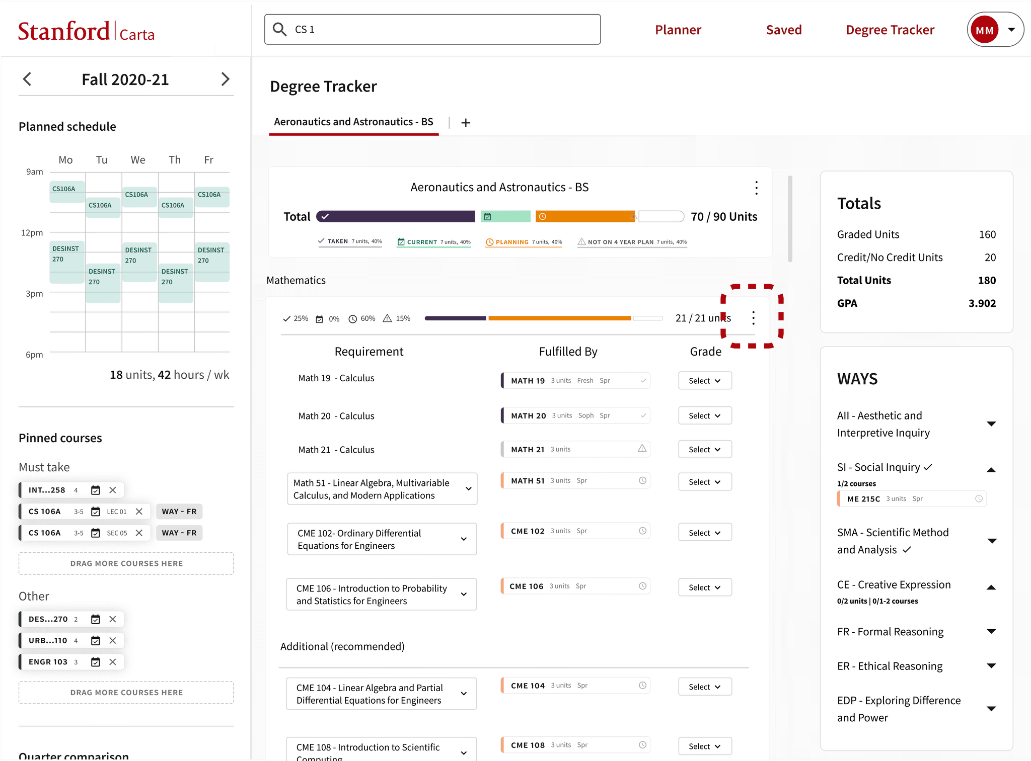The image size is (1031, 761).
Task: Select Aeronautics and Astronautics - BS tab
Action: [x=353, y=122]
